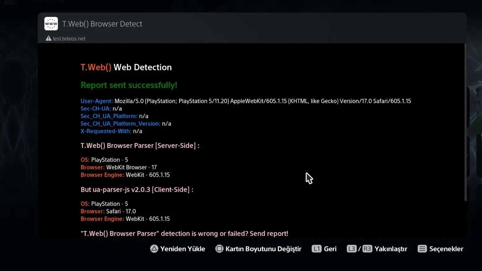The height and width of the screenshot is (271, 482).
Task: Click the server-side 'Browser Engine:' label
Action: [x=102, y=175]
